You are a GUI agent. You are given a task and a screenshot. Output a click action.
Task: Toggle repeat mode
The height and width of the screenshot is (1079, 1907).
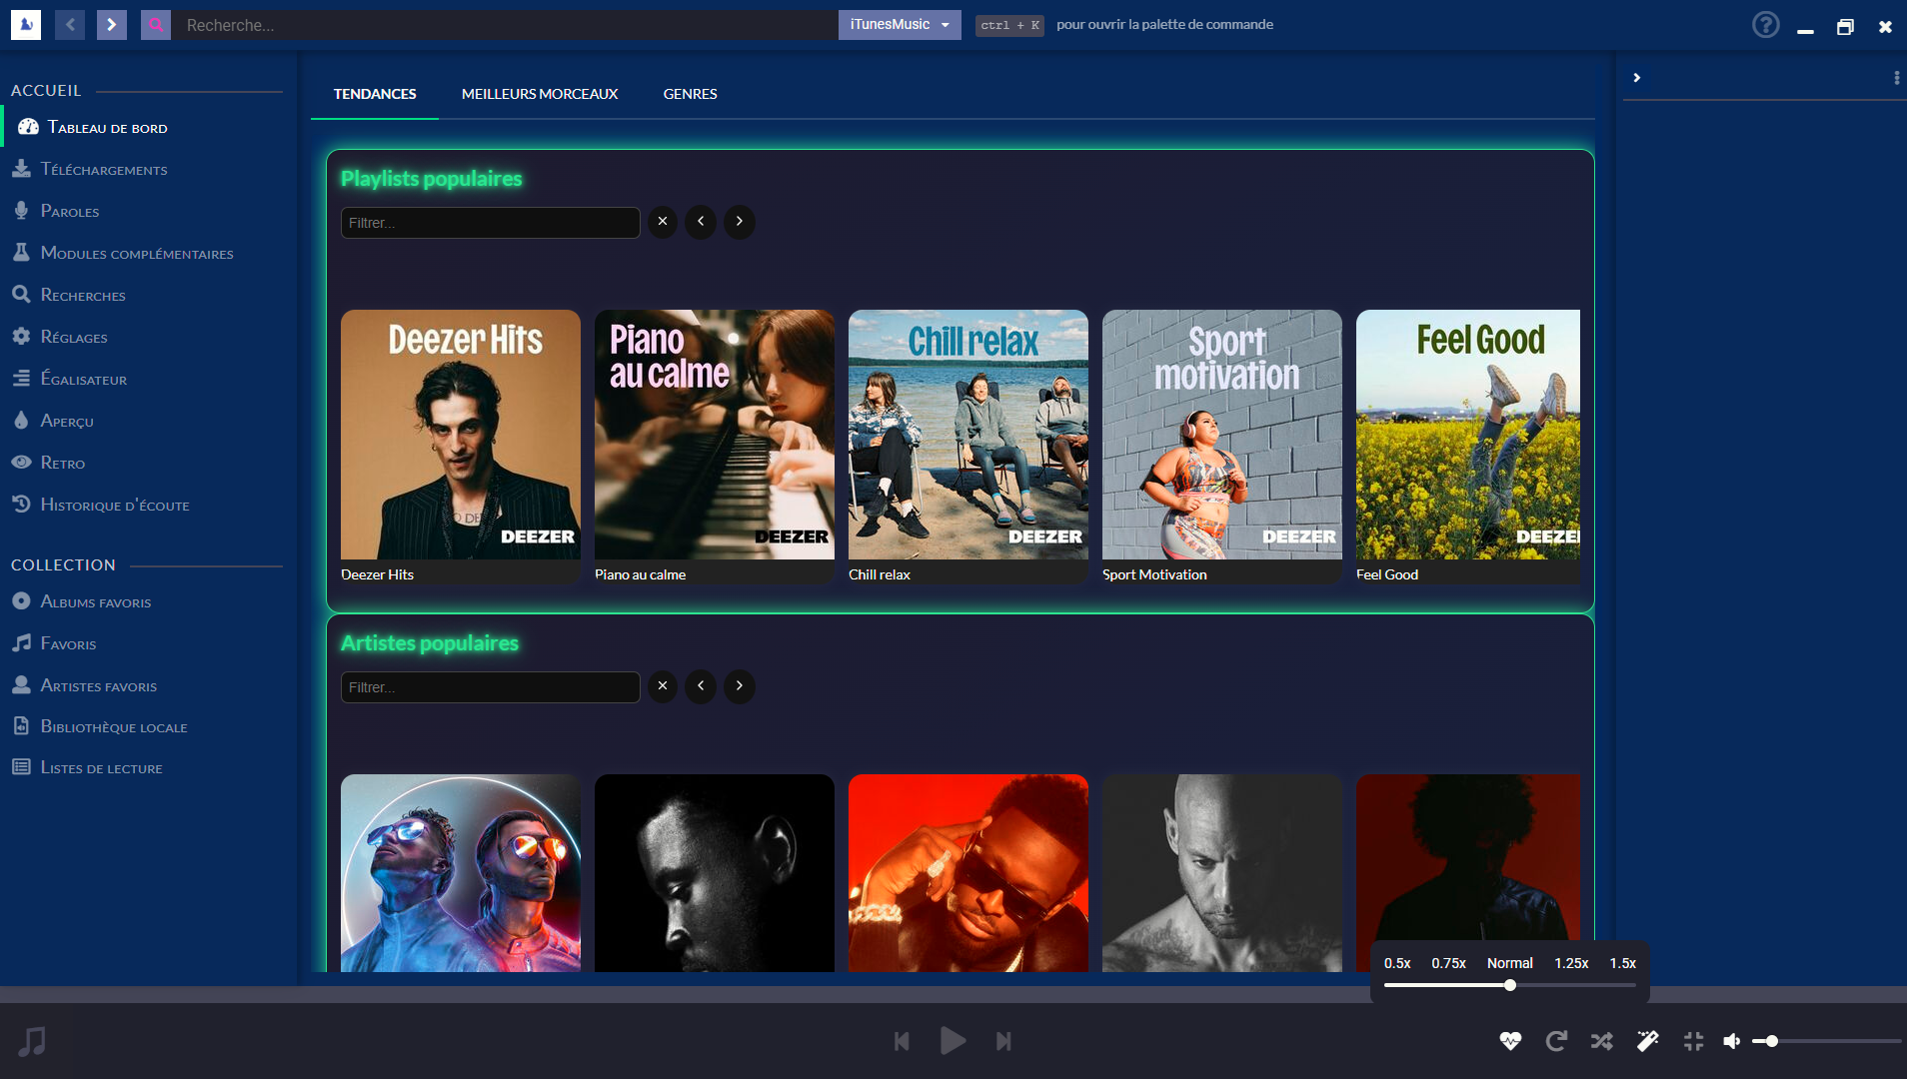click(1556, 1041)
